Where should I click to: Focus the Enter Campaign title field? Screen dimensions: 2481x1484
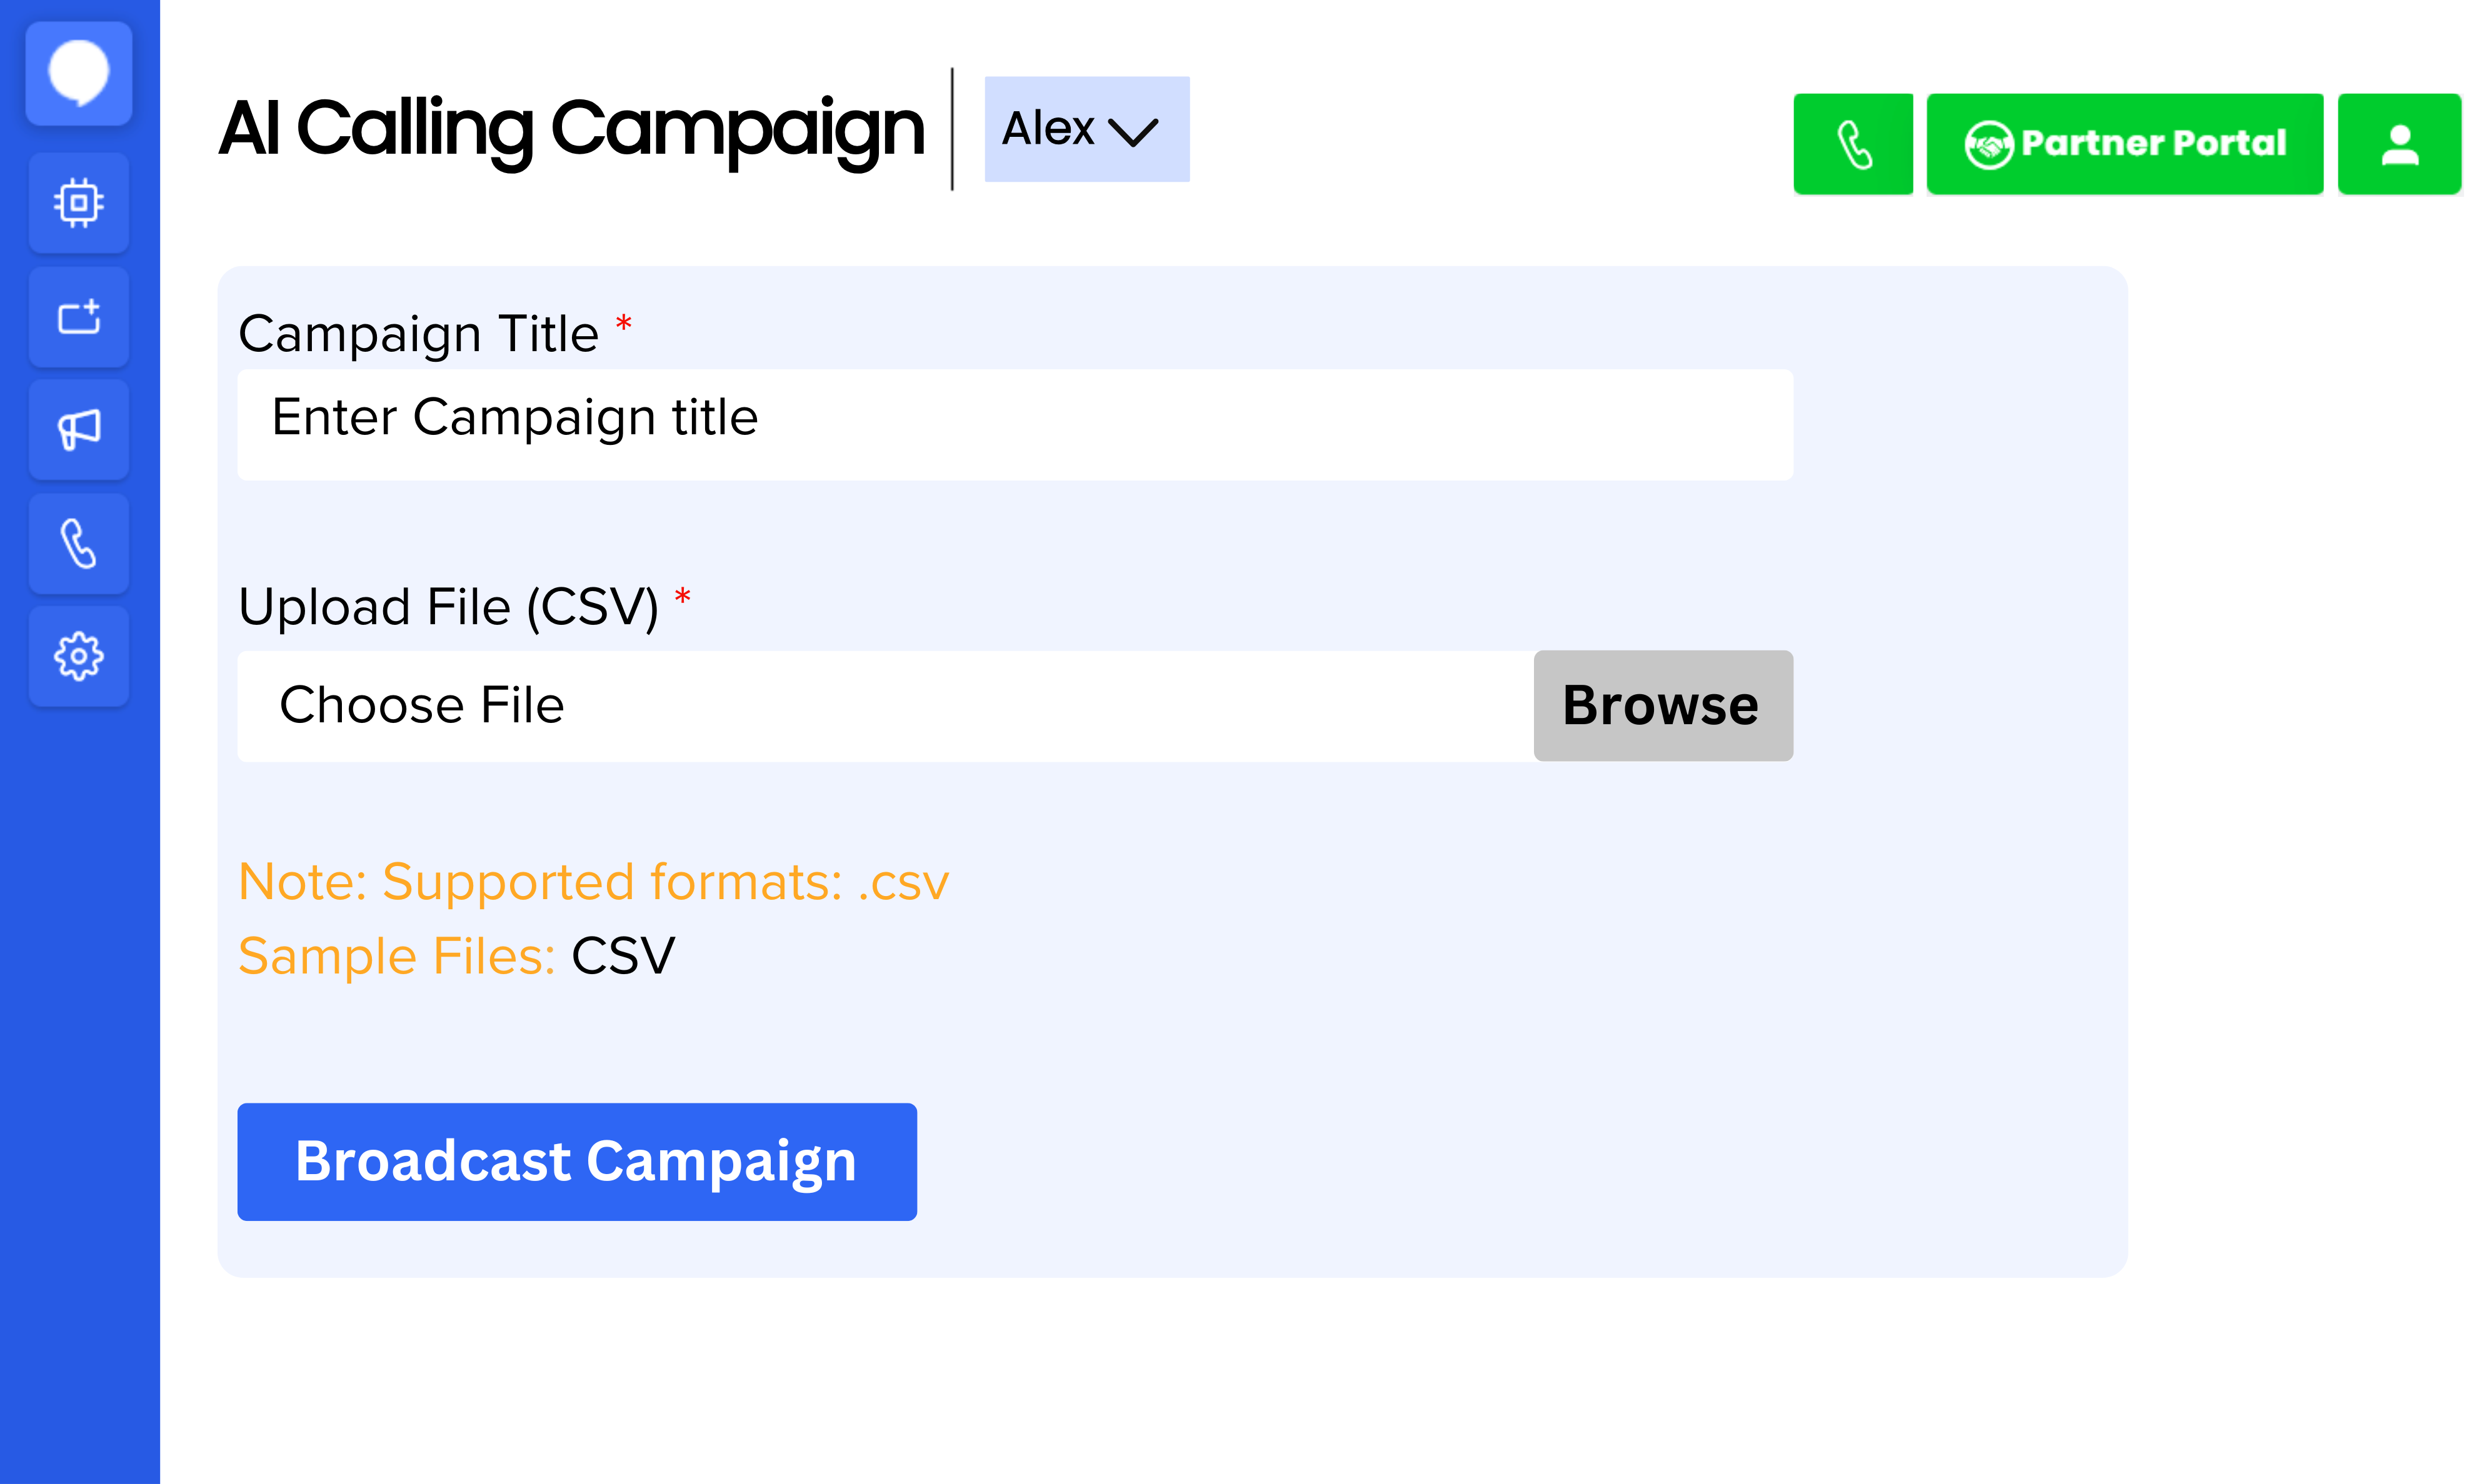click(x=1013, y=425)
